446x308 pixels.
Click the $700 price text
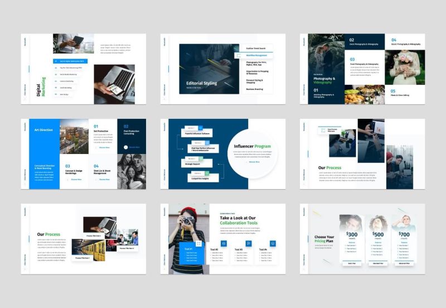(x=404, y=234)
